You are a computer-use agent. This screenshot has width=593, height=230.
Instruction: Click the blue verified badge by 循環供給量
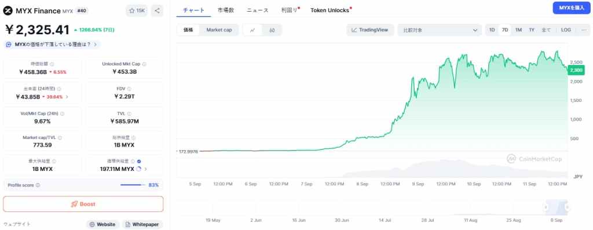139,161
